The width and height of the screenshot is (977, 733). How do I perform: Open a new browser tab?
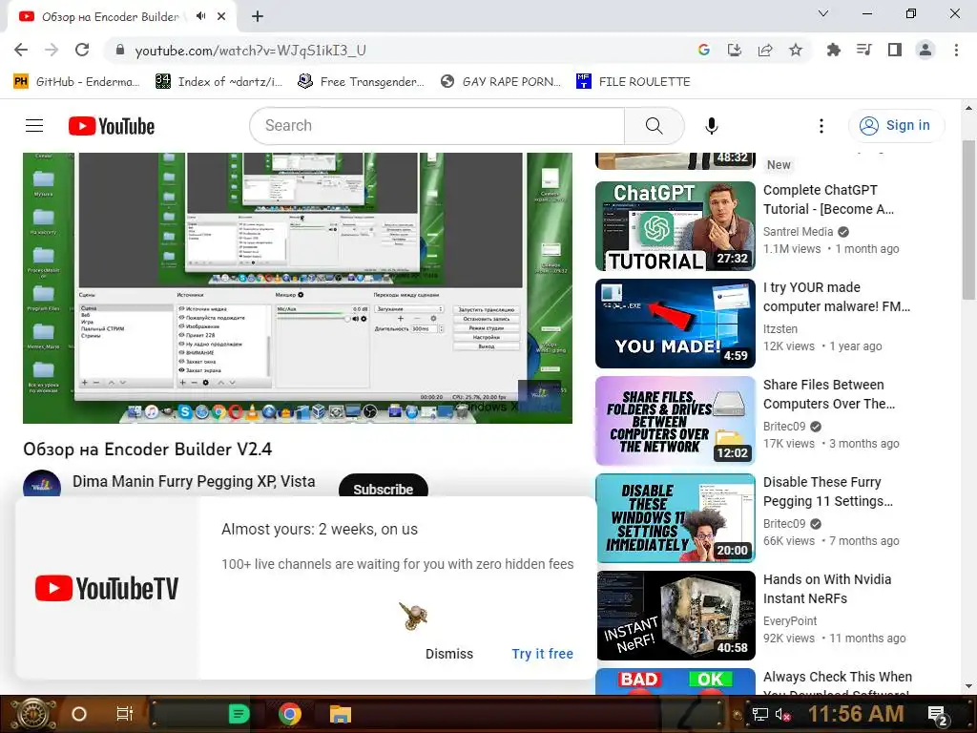[x=258, y=16]
